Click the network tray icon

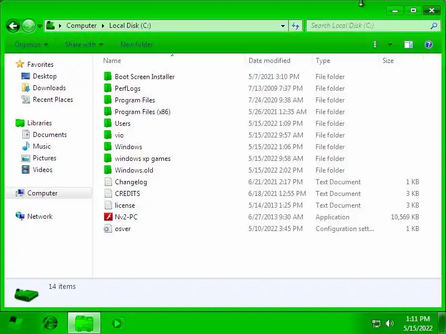coord(376,323)
